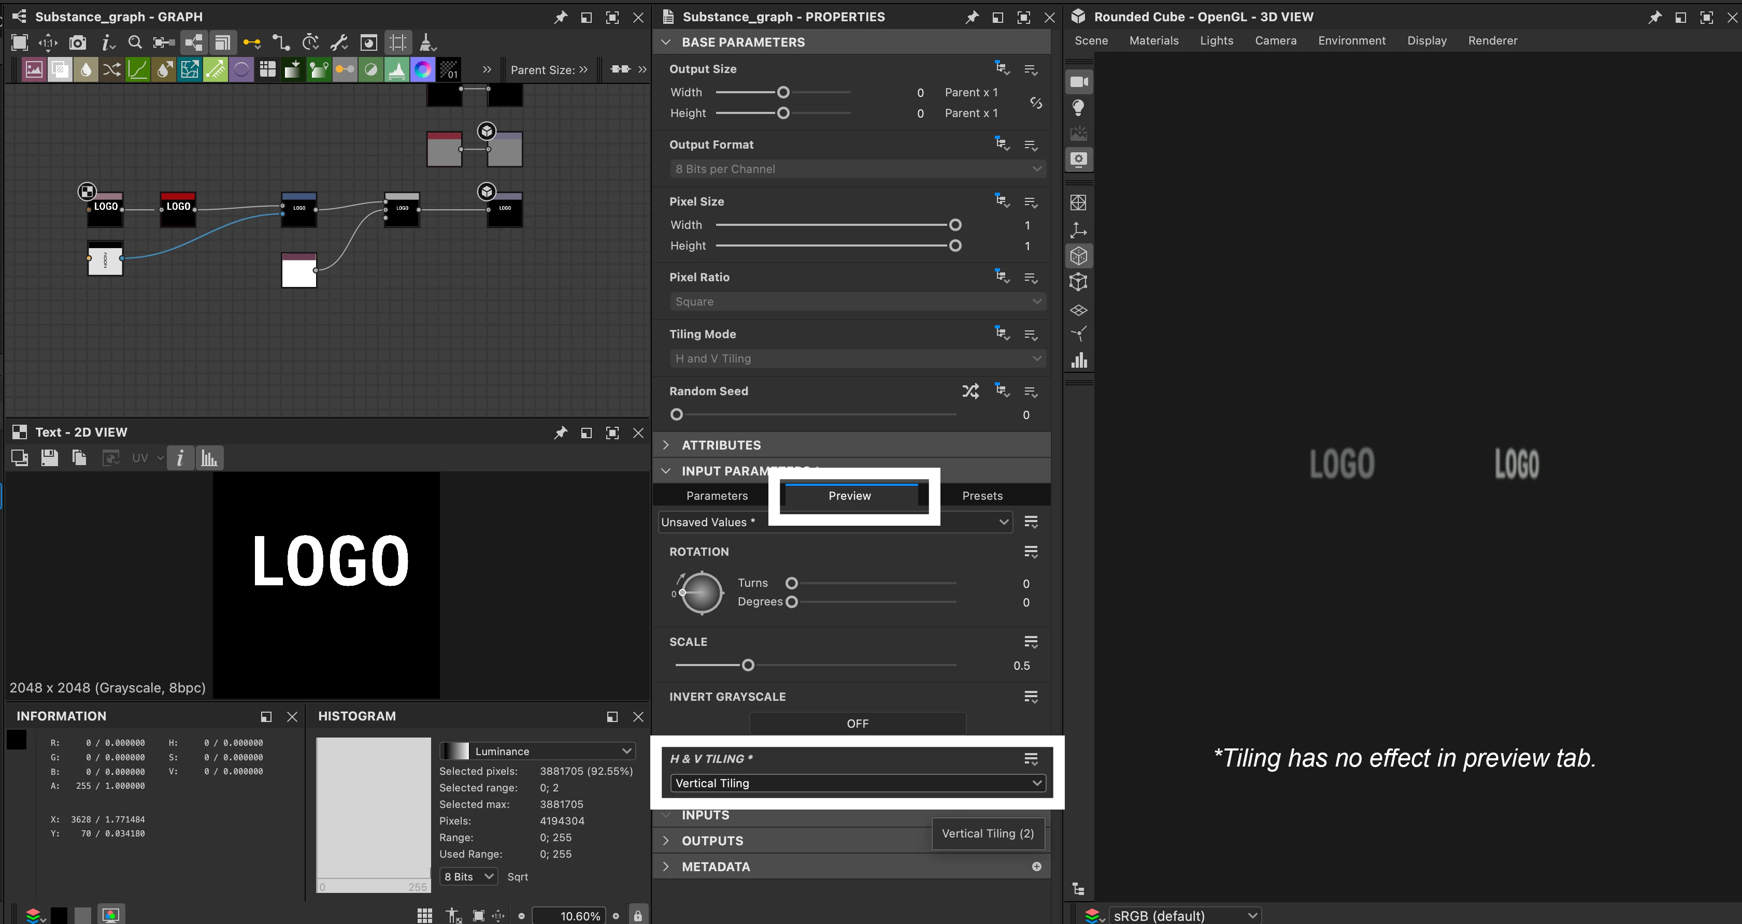Open the H & V Tiling dropdown
The width and height of the screenshot is (1742, 924).
(x=857, y=783)
